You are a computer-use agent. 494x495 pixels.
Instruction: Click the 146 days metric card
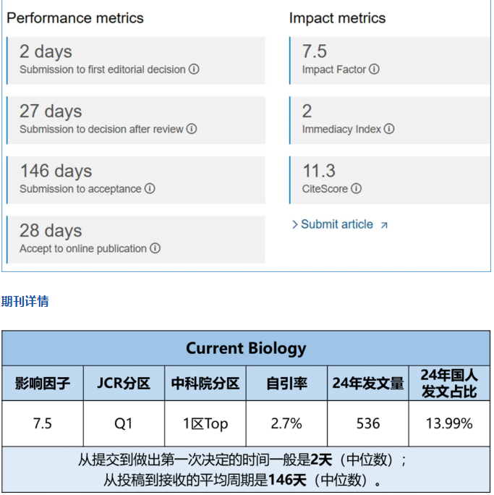tap(136, 179)
